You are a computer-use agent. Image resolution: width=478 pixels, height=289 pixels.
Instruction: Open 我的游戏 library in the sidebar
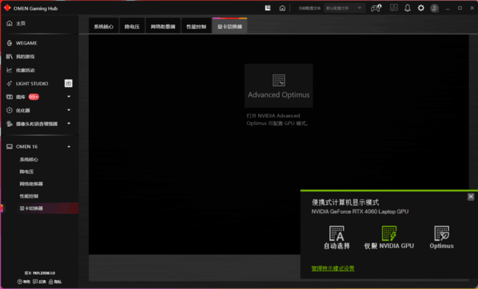click(20, 57)
